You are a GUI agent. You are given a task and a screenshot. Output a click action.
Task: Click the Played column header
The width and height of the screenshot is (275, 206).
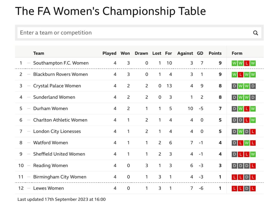click(x=109, y=53)
